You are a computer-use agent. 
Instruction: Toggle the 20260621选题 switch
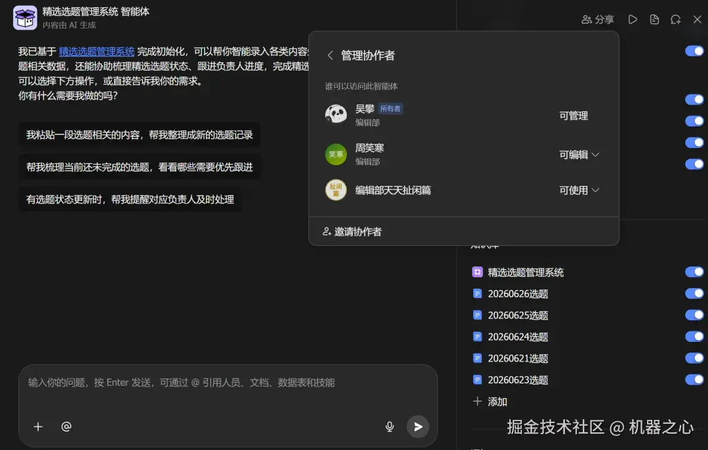coord(694,358)
